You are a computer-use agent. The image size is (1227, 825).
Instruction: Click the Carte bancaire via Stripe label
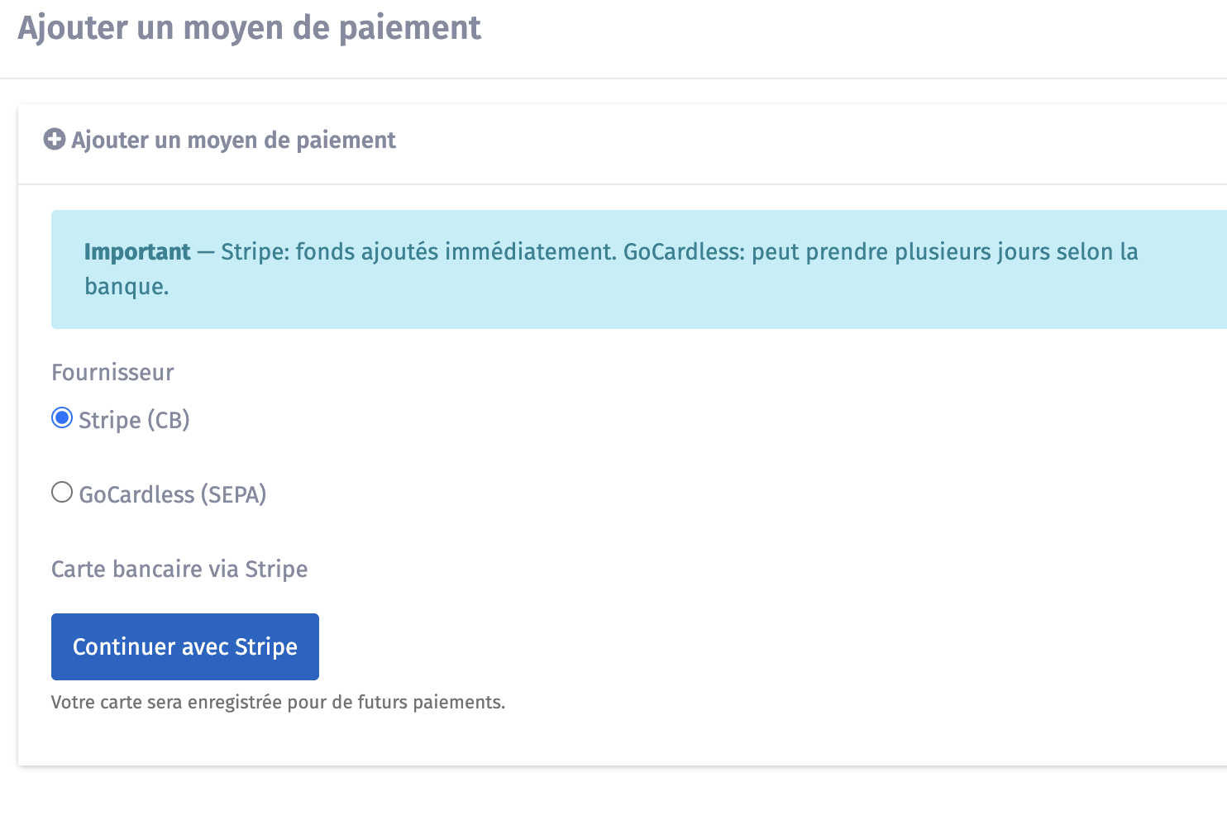coord(179,569)
